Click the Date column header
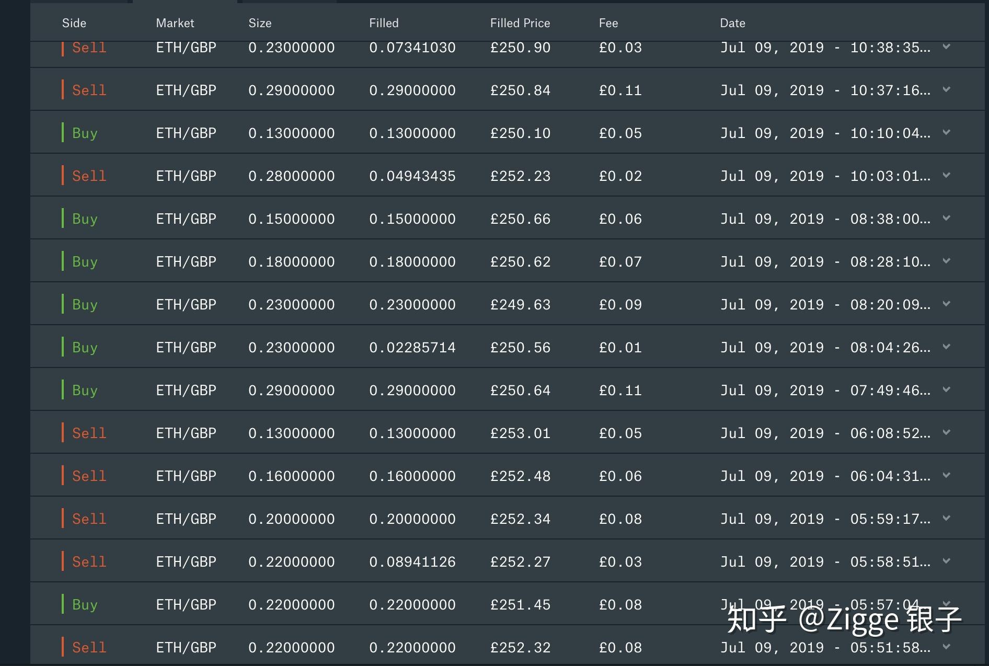 click(x=732, y=23)
